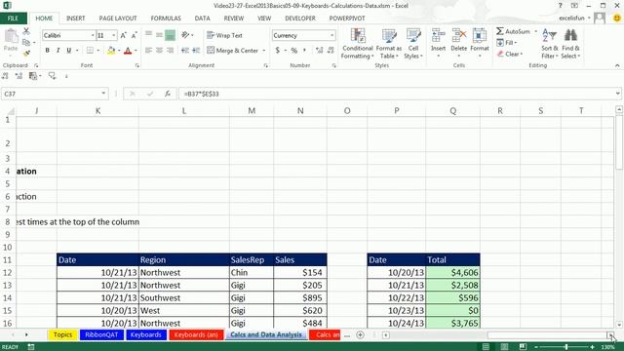Click Merge & Center button

coord(233,51)
